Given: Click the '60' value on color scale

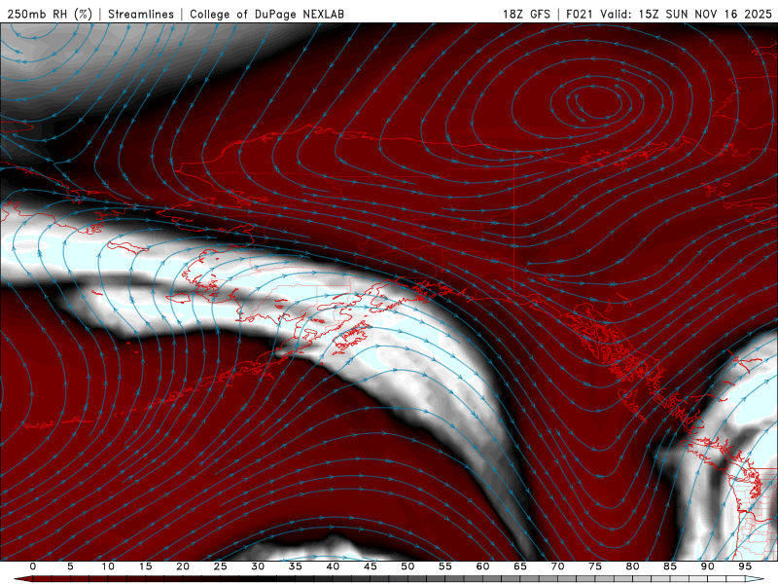Looking at the screenshot, I should coord(482,566).
